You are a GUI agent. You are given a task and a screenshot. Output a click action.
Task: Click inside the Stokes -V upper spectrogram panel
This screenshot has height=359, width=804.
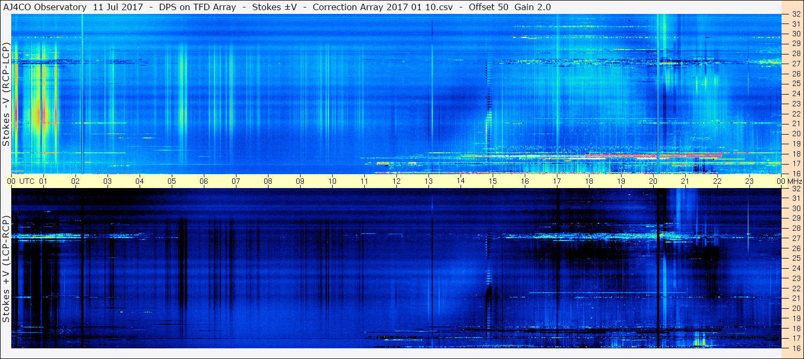[x=396, y=94]
